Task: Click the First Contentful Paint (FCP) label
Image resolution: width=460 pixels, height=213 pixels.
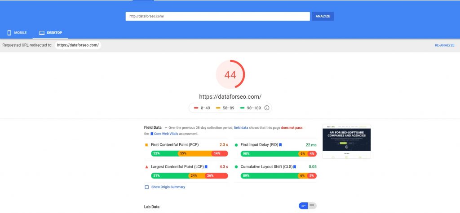Action: [175, 145]
